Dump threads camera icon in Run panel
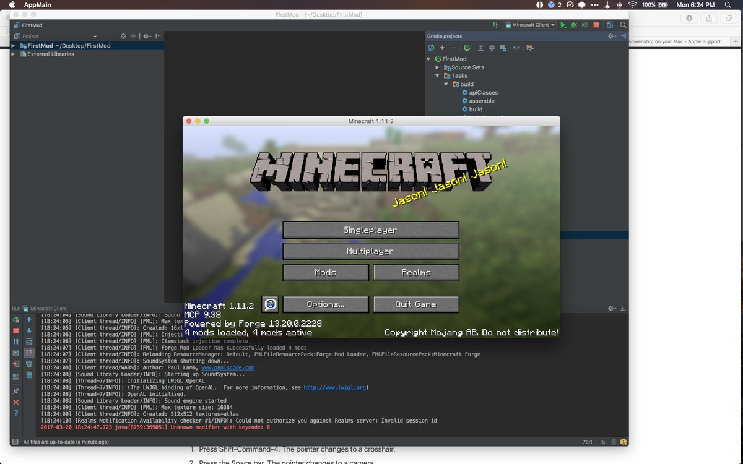 click(15, 353)
